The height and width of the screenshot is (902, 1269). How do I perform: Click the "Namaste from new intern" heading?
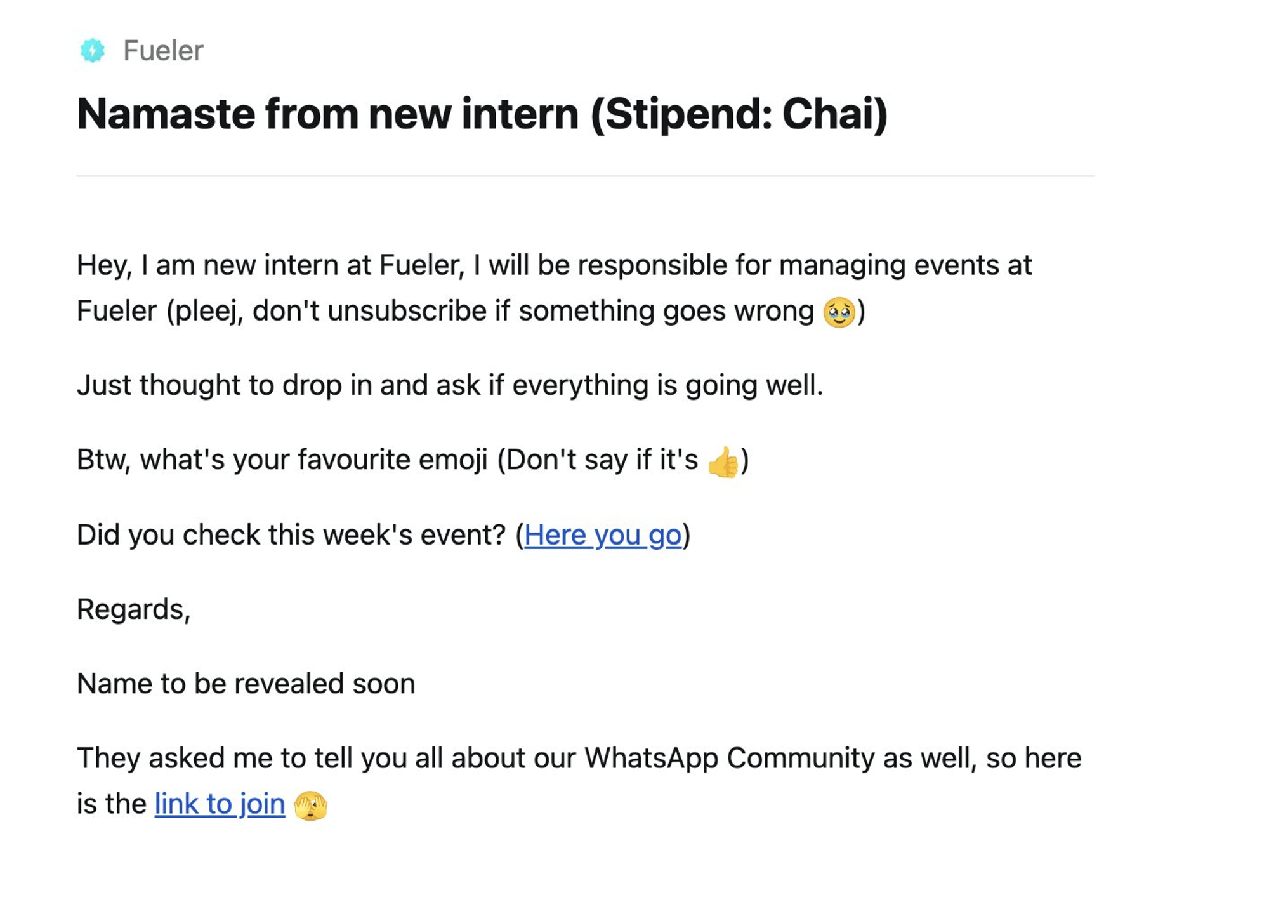click(x=327, y=114)
